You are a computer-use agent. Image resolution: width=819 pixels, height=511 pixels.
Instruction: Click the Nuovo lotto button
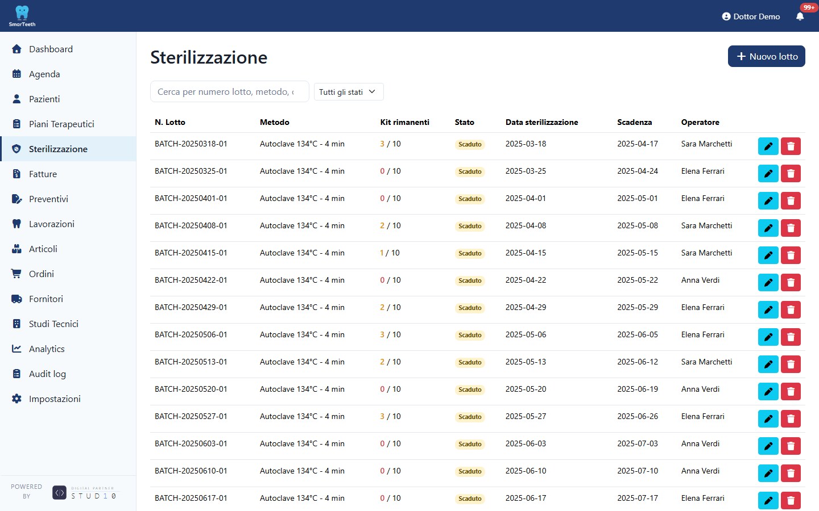(x=766, y=56)
